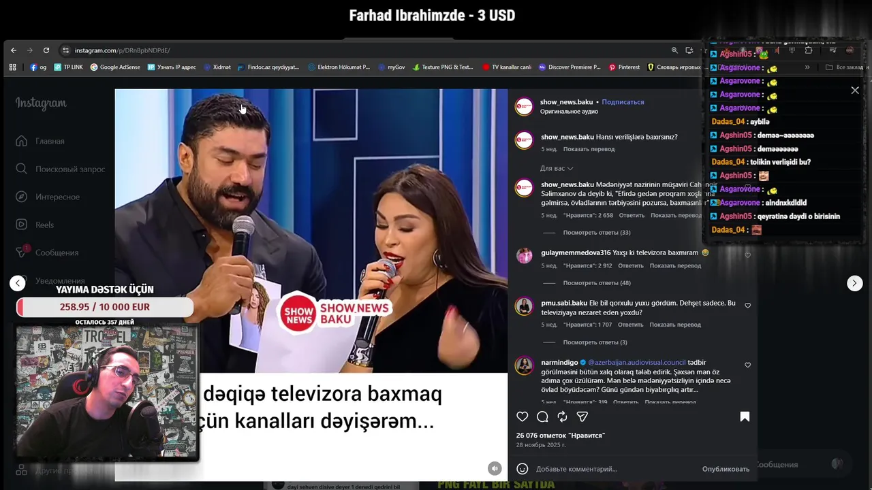Go to Главная in Instagram sidebar
The image size is (872, 490).
(41, 141)
